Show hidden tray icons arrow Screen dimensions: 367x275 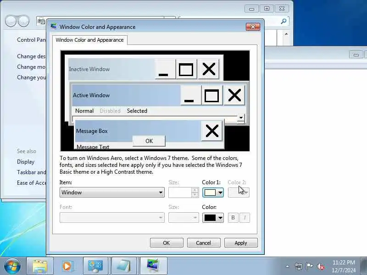pyautogui.click(x=288, y=266)
